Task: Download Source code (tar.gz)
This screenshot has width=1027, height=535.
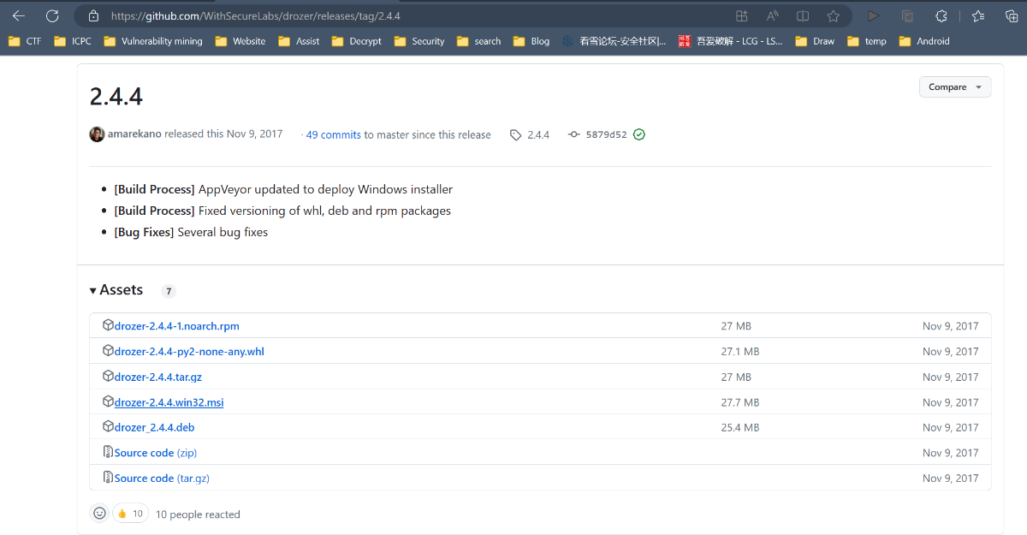Action: [163, 478]
